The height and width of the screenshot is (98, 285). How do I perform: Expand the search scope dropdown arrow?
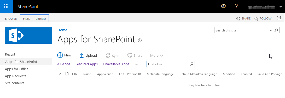point(271,30)
